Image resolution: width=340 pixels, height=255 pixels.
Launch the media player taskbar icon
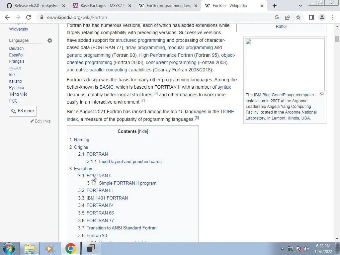click(50, 248)
